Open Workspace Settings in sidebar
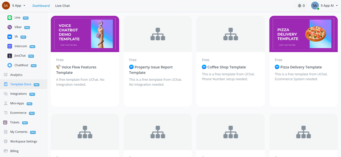 [23, 141]
